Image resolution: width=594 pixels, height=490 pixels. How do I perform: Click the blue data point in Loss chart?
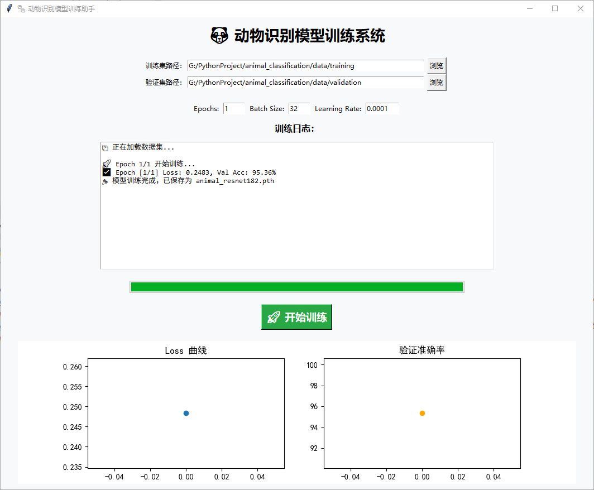point(186,413)
